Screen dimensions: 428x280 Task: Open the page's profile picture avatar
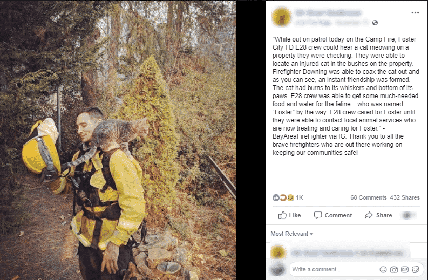281,17
